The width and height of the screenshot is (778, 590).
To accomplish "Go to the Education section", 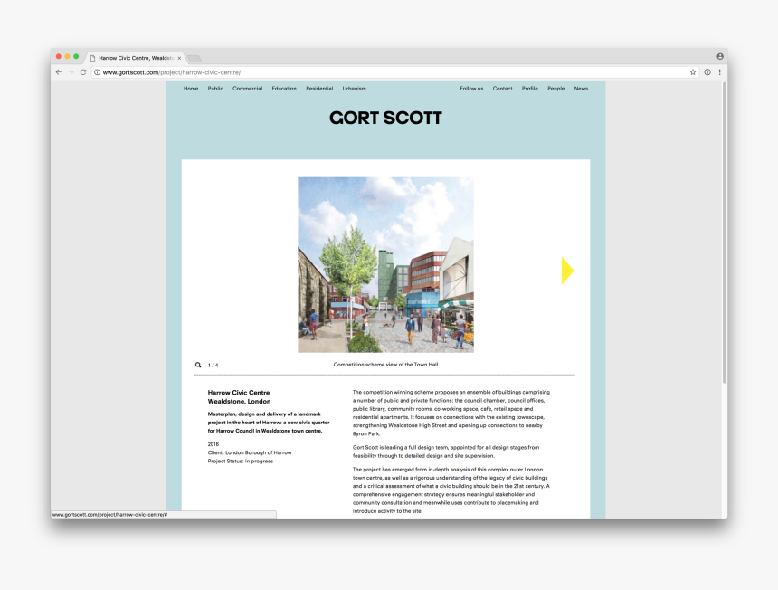I will click(284, 89).
